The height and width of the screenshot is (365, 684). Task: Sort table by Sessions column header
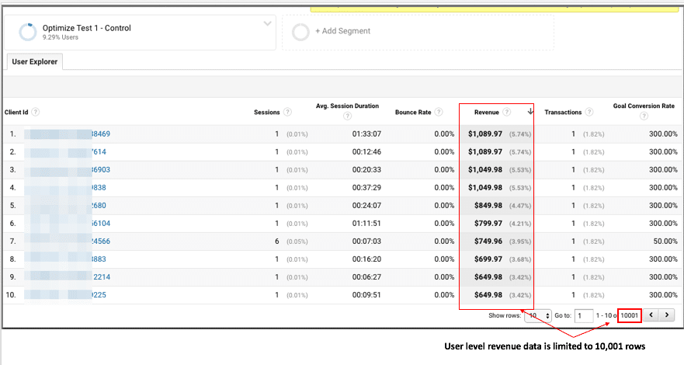(x=266, y=113)
